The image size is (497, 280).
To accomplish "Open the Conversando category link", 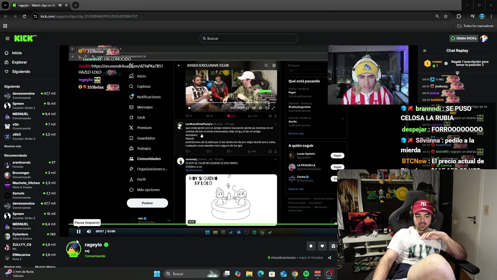I will [x=95, y=256].
